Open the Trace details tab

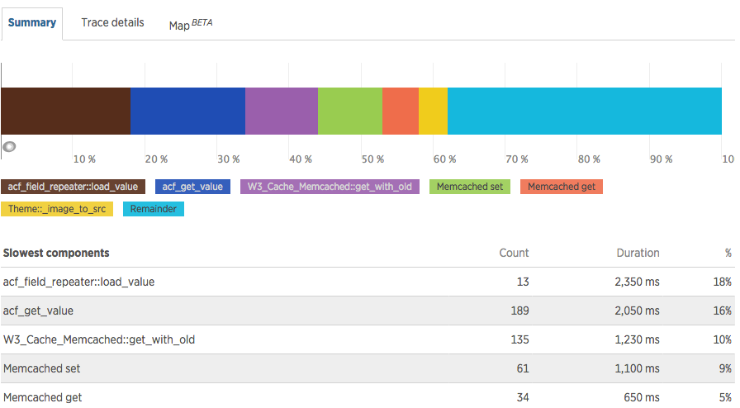coord(112,23)
